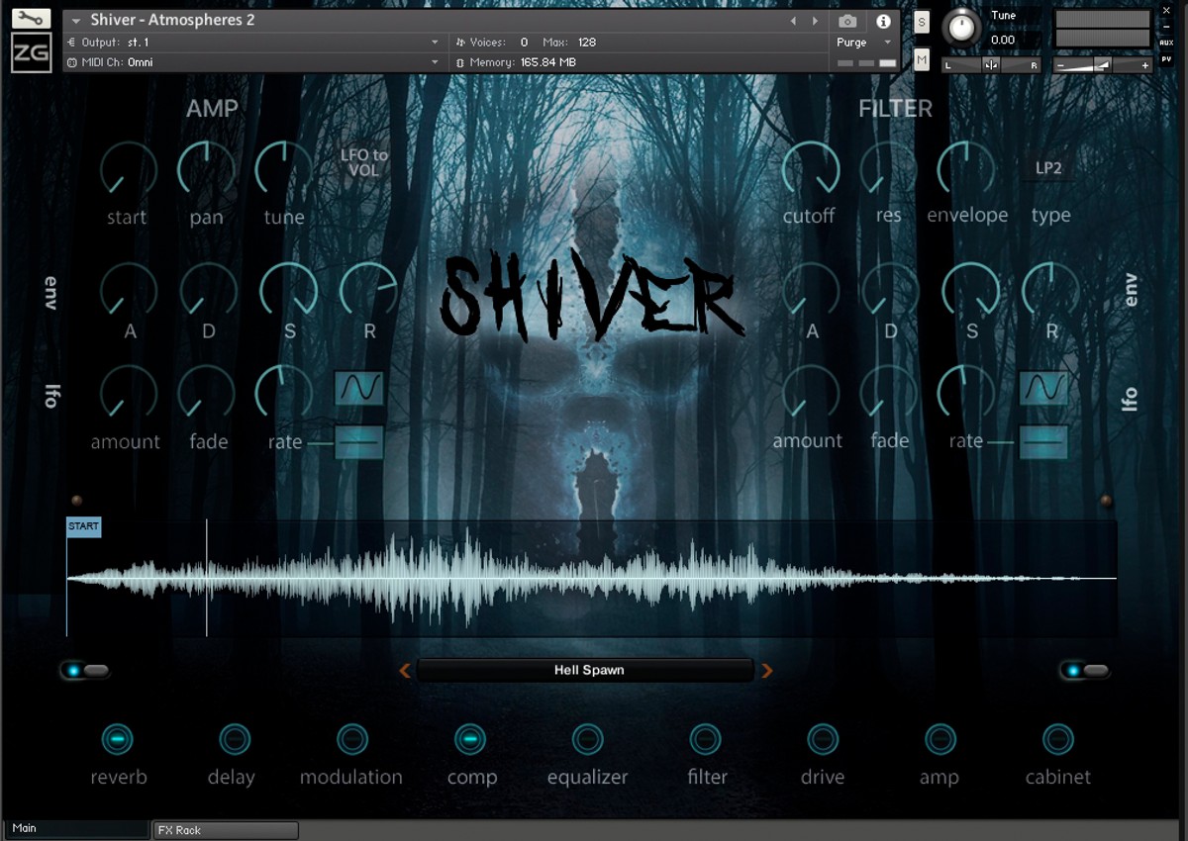Viewport: 1188px width, 841px height.
Task: Enable the delay effect
Action: [235, 739]
